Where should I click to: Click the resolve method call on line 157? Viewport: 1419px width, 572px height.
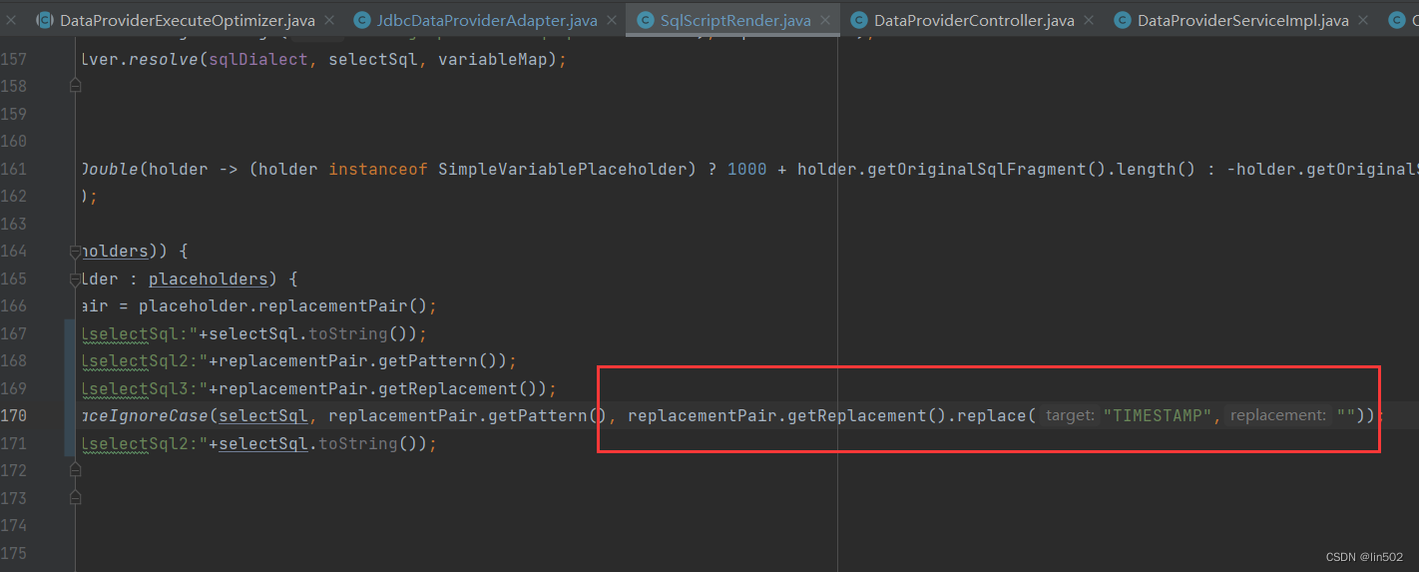(164, 59)
